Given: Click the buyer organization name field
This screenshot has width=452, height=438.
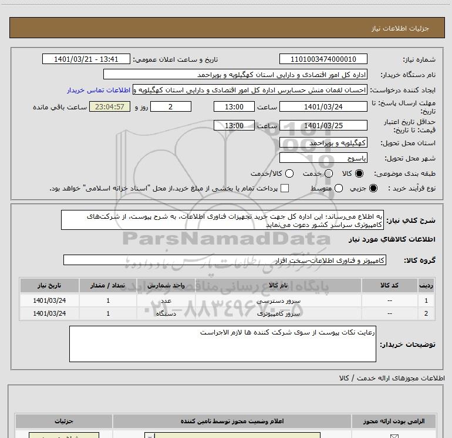Looking at the screenshot, I should 235,75.
